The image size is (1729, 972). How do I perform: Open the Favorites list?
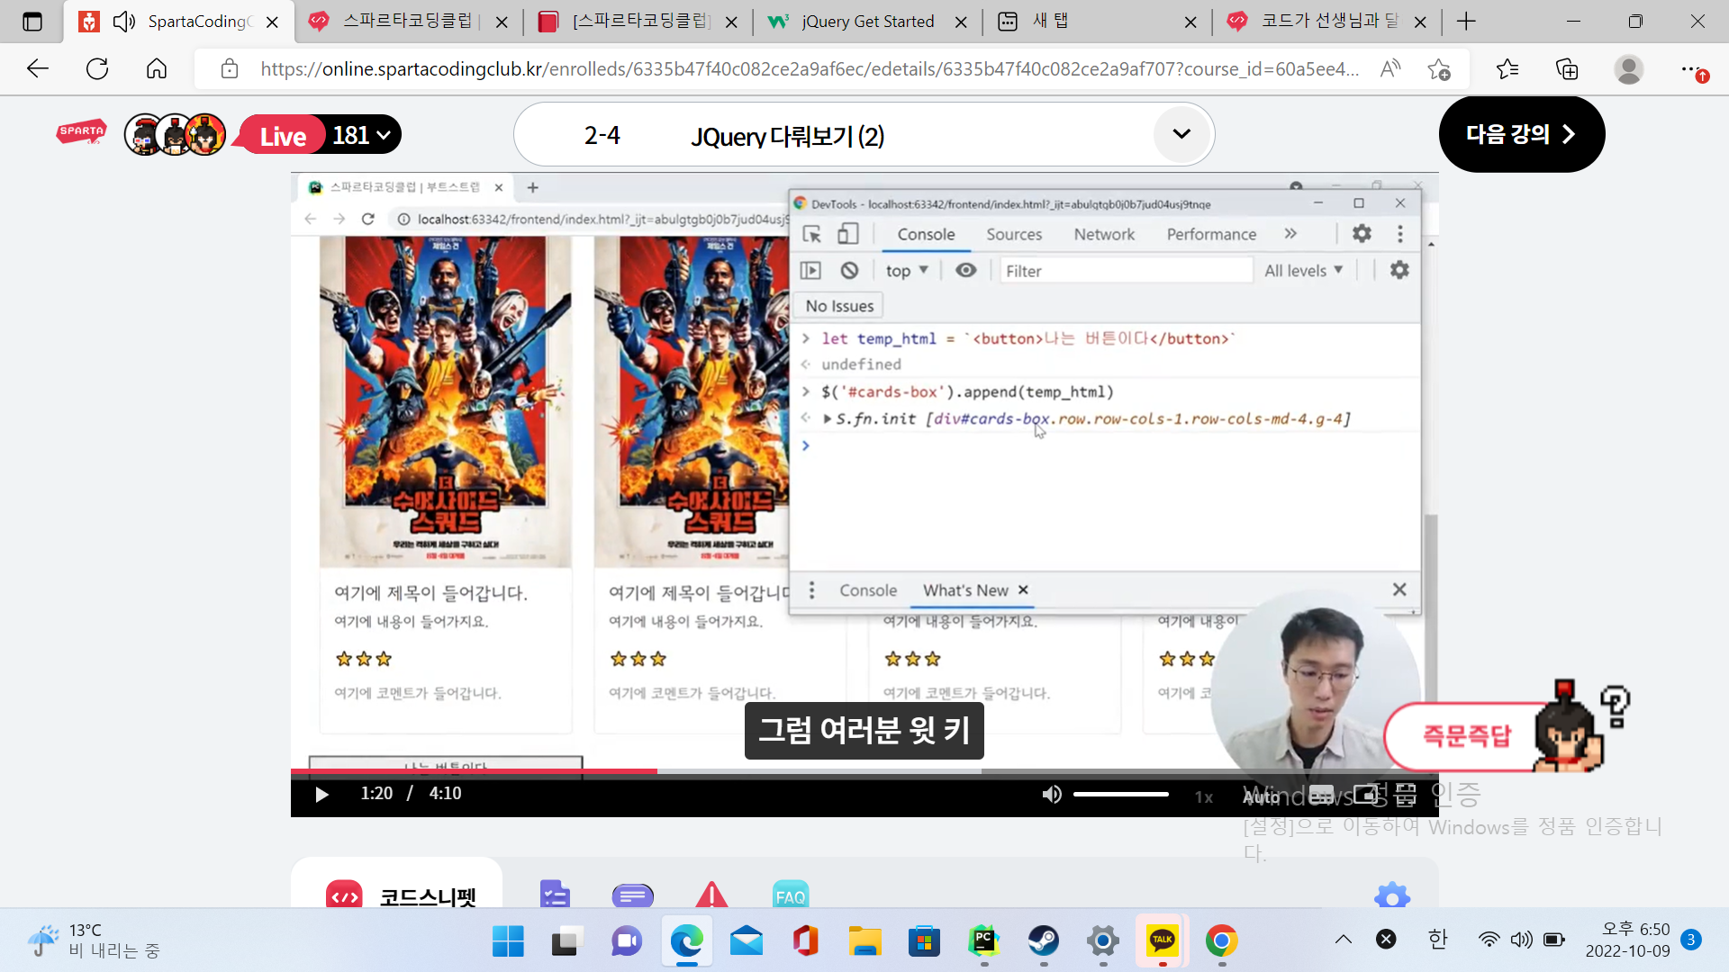1507,68
